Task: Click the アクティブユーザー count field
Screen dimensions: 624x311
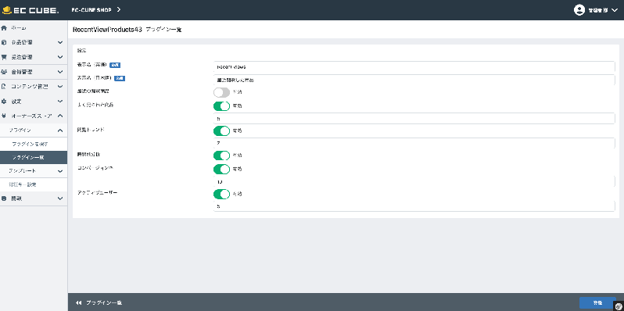Action: [414, 206]
